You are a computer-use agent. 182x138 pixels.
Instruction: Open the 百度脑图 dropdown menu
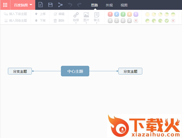[x=23, y=5]
